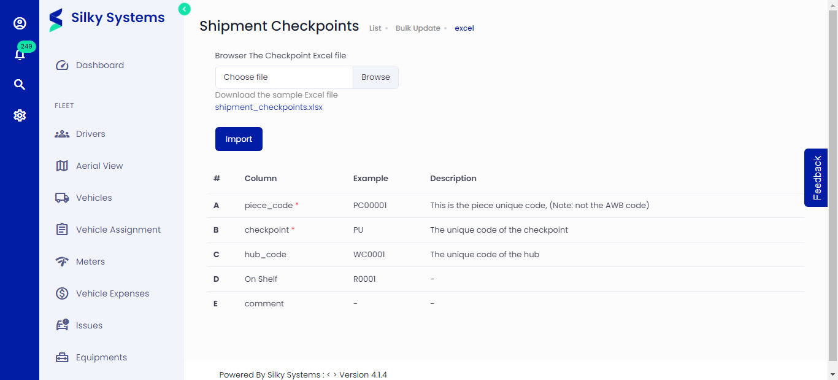Open the user profile icon
838x380 pixels.
click(20, 23)
